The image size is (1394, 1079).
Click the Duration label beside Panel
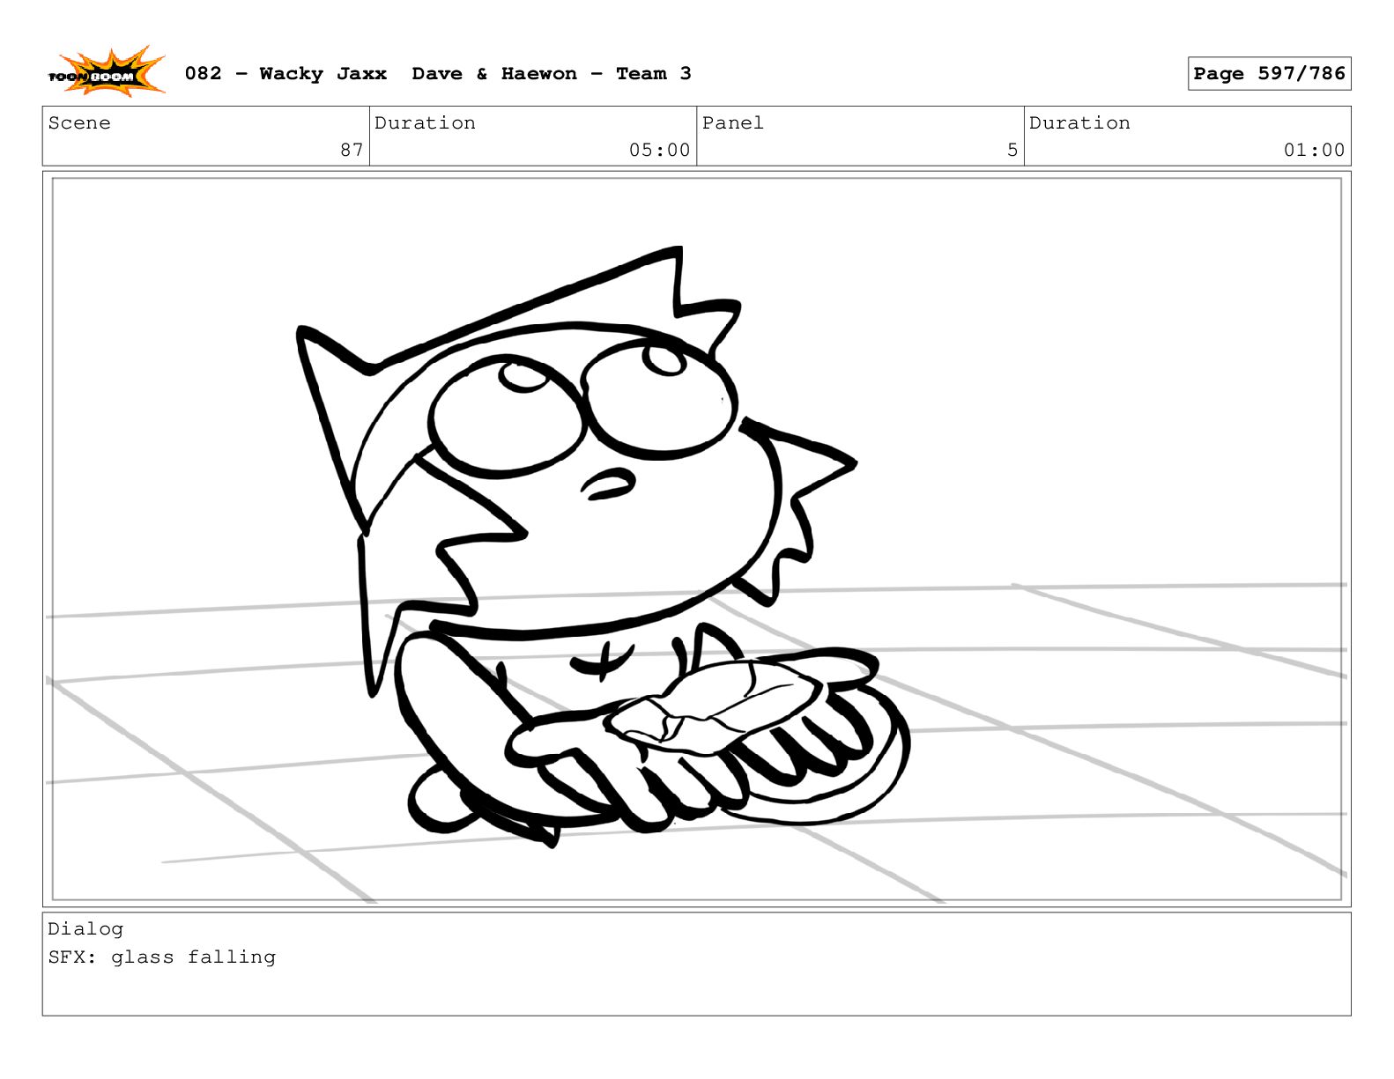point(1079,123)
